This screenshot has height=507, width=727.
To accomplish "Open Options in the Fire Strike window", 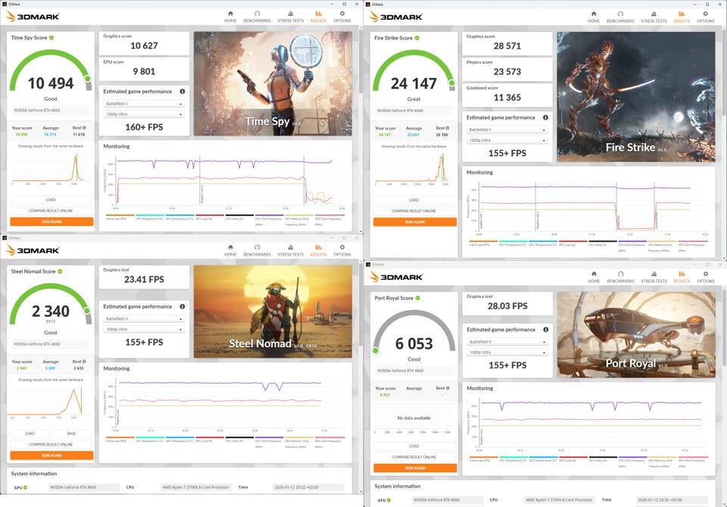I will pos(705,17).
